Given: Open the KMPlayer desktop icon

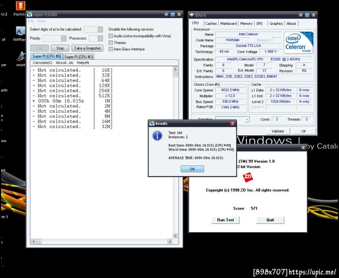Looking at the screenshot, I should click(x=20, y=31).
